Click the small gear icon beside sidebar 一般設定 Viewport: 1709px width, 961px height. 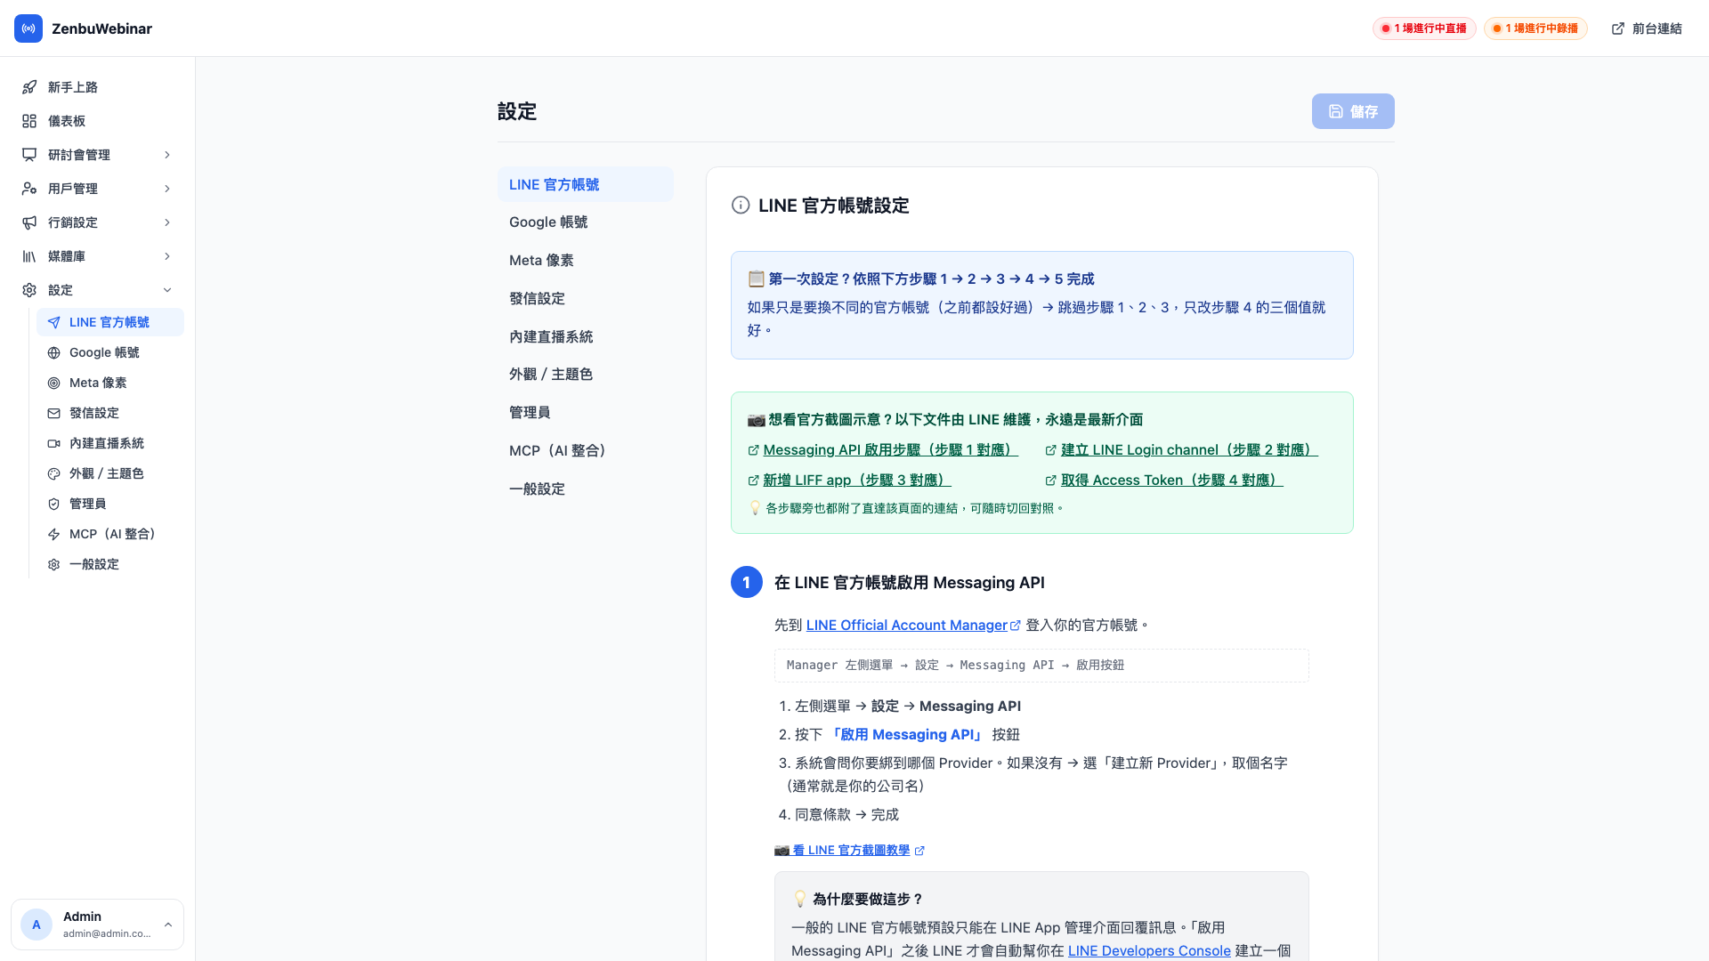pyautogui.click(x=54, y=564)
